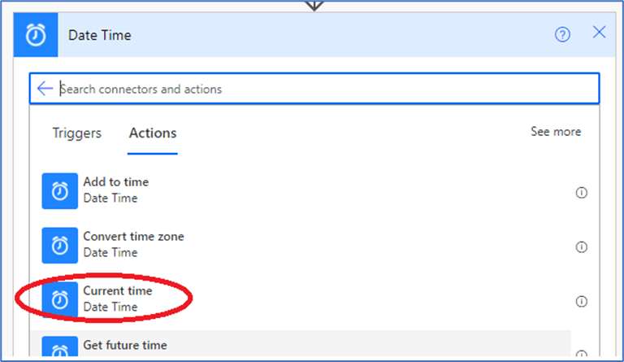This screenshot has width=624, height=362.
Task: Click the See more link
Action: pyautogui.click(x=556, y=132)
